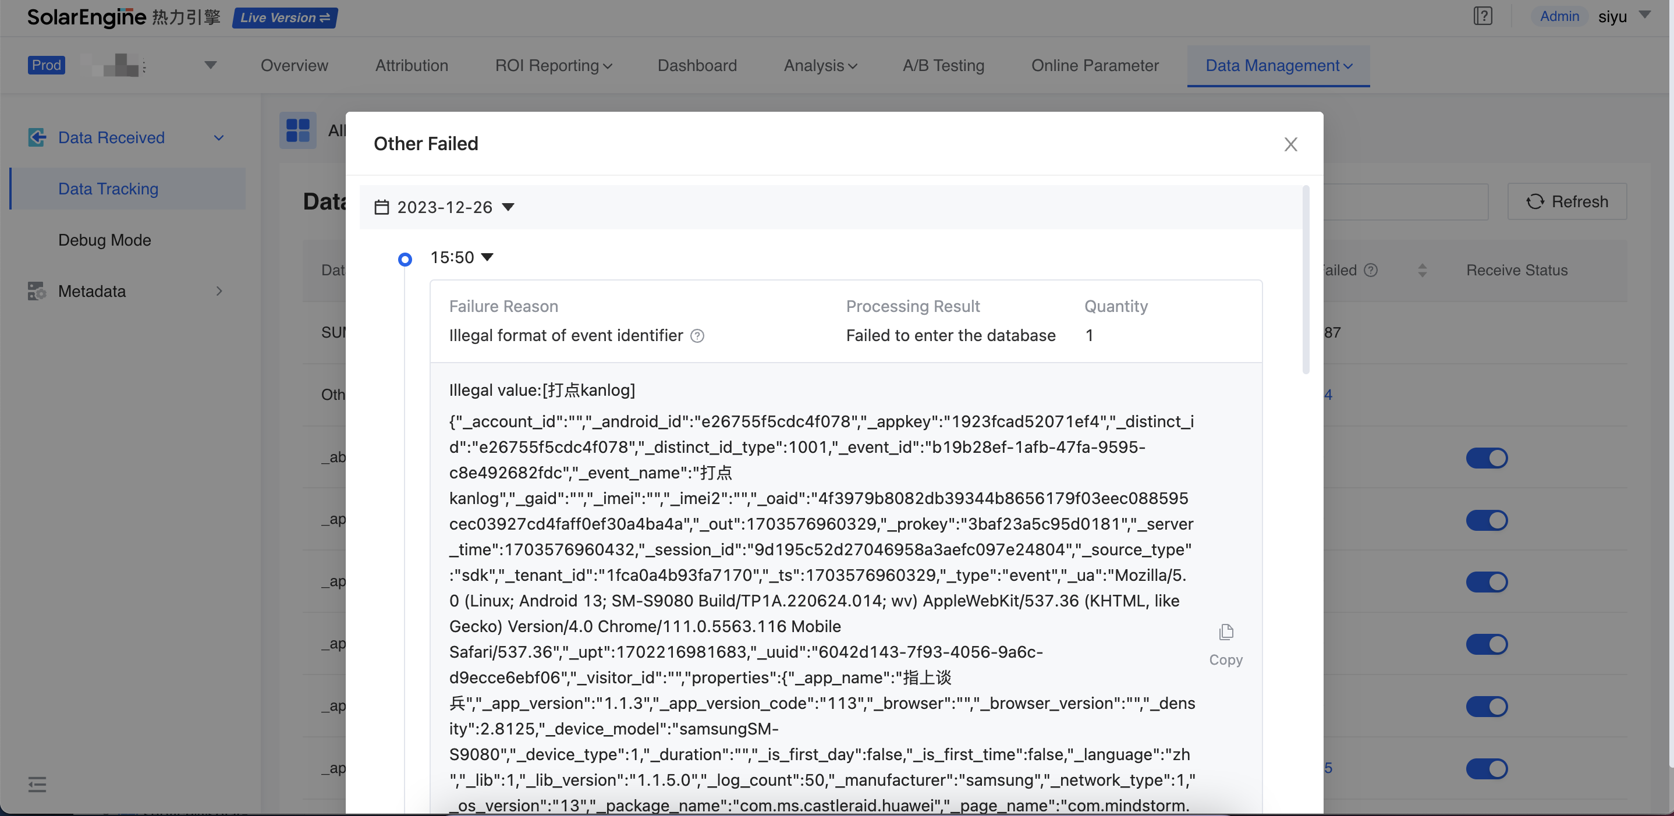Click the Live Version switch badge
Screen dimensions: 1674x816
pyautogui.click(x=285, y=17)
